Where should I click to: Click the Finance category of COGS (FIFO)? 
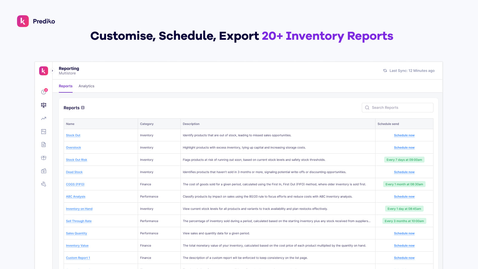(x=145, y=184)
